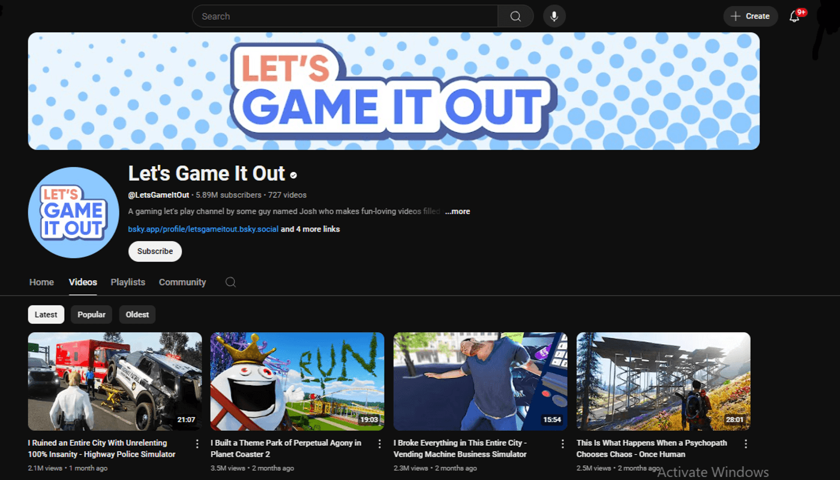Image resolution: width=840 pixels, height=480 pixels.
Task: Select the Oldest filter chip
Action: tap(137, 314)
